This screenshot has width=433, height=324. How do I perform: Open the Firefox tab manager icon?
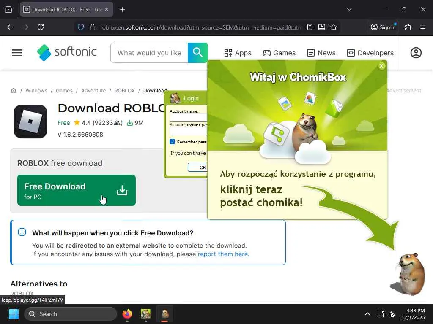8,10
